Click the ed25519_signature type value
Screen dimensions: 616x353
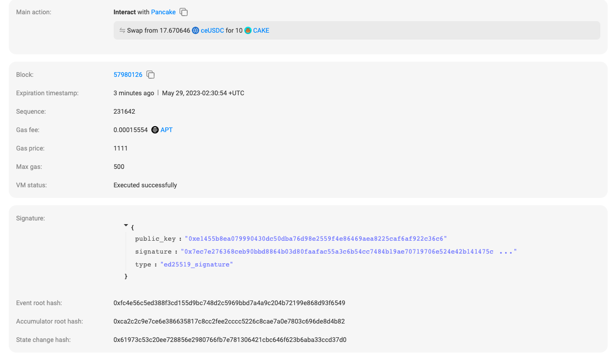tap(196, 265)
